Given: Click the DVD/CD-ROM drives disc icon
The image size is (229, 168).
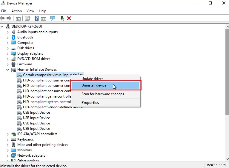Looking at the screenshot, I should (x=13, y=59).
